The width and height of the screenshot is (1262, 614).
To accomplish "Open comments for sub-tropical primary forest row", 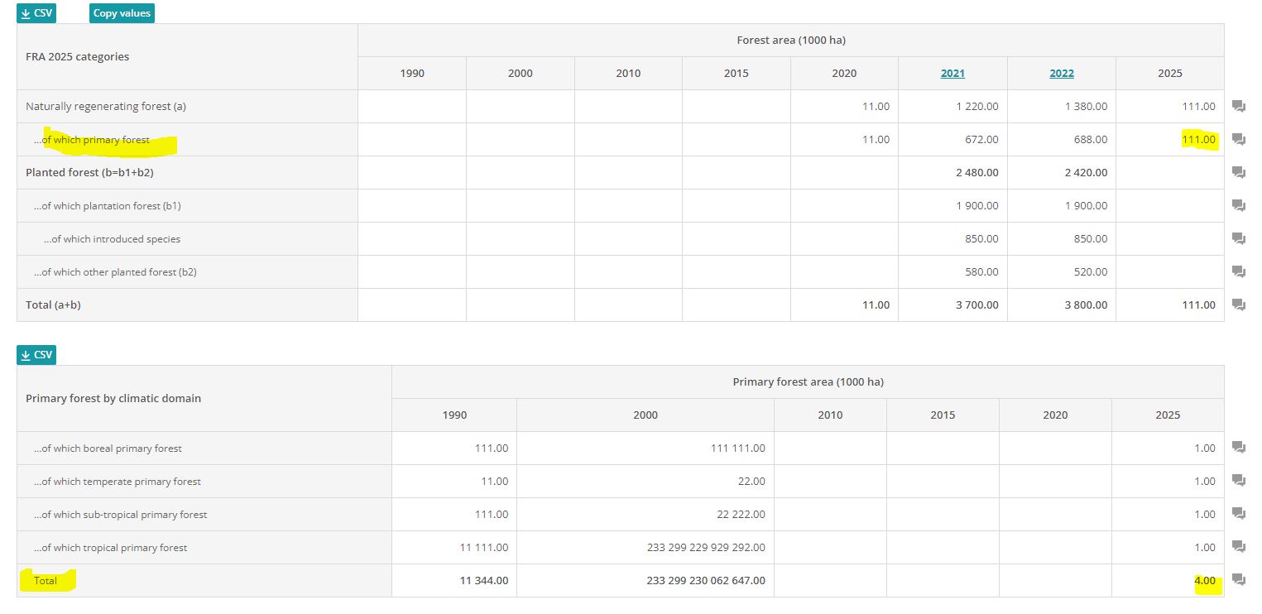I will pos(1238,514).
